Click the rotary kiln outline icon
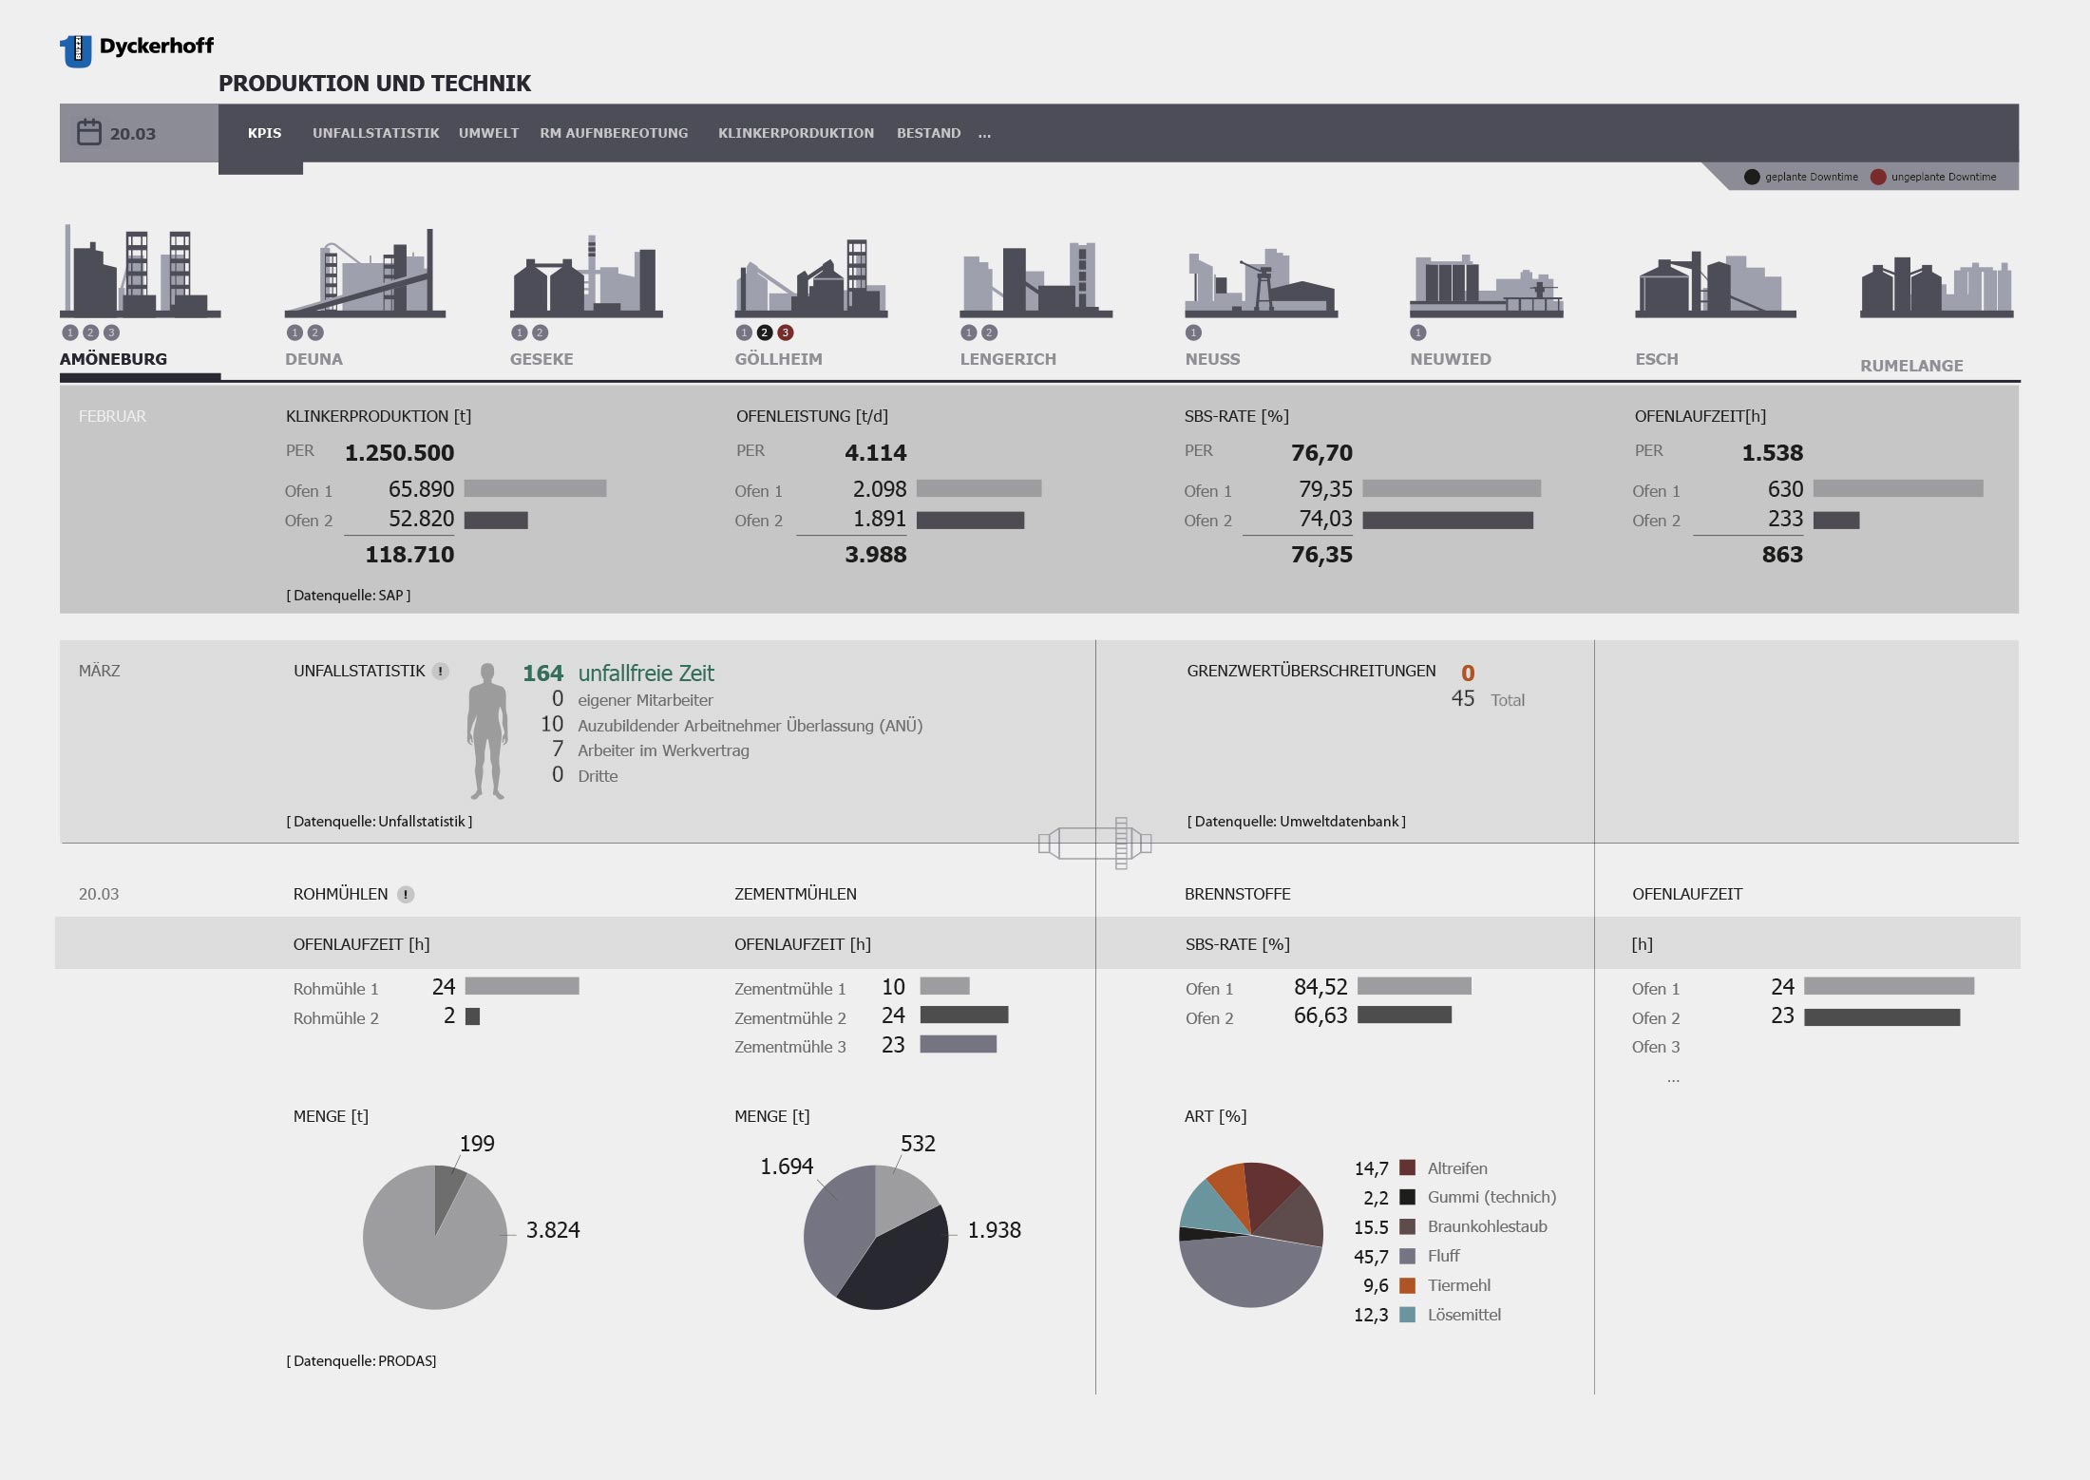 (x=1095, y=843)
